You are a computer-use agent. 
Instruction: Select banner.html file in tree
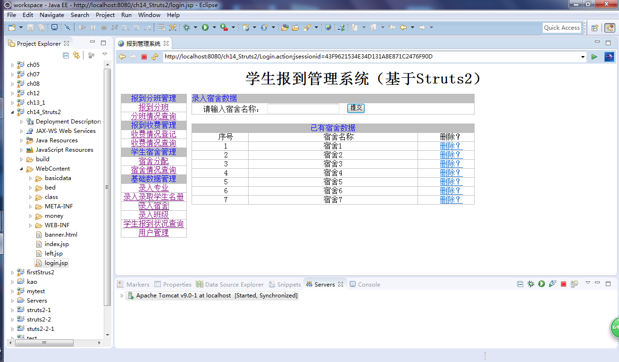click(x=61, y=235)
